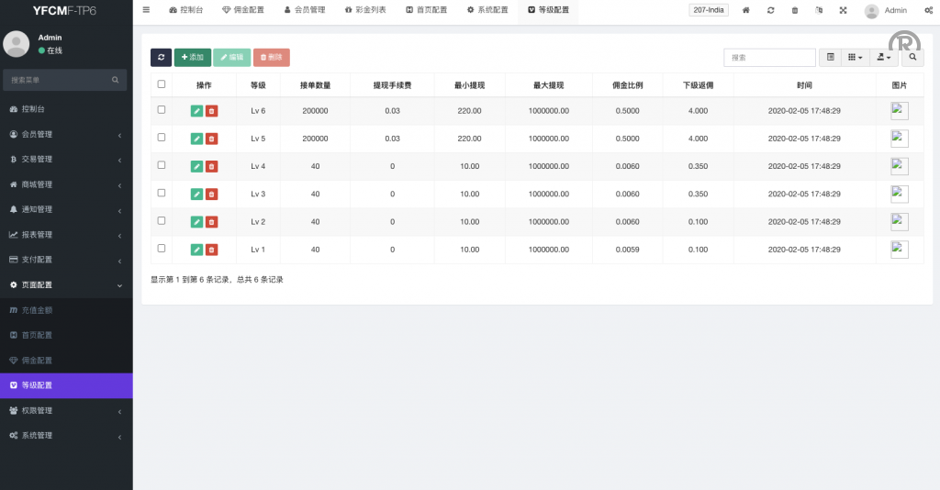Expand the 会员管理 sidebar menu
The height and width of the screenshot is (490, 940).
(x=66, y=134)
